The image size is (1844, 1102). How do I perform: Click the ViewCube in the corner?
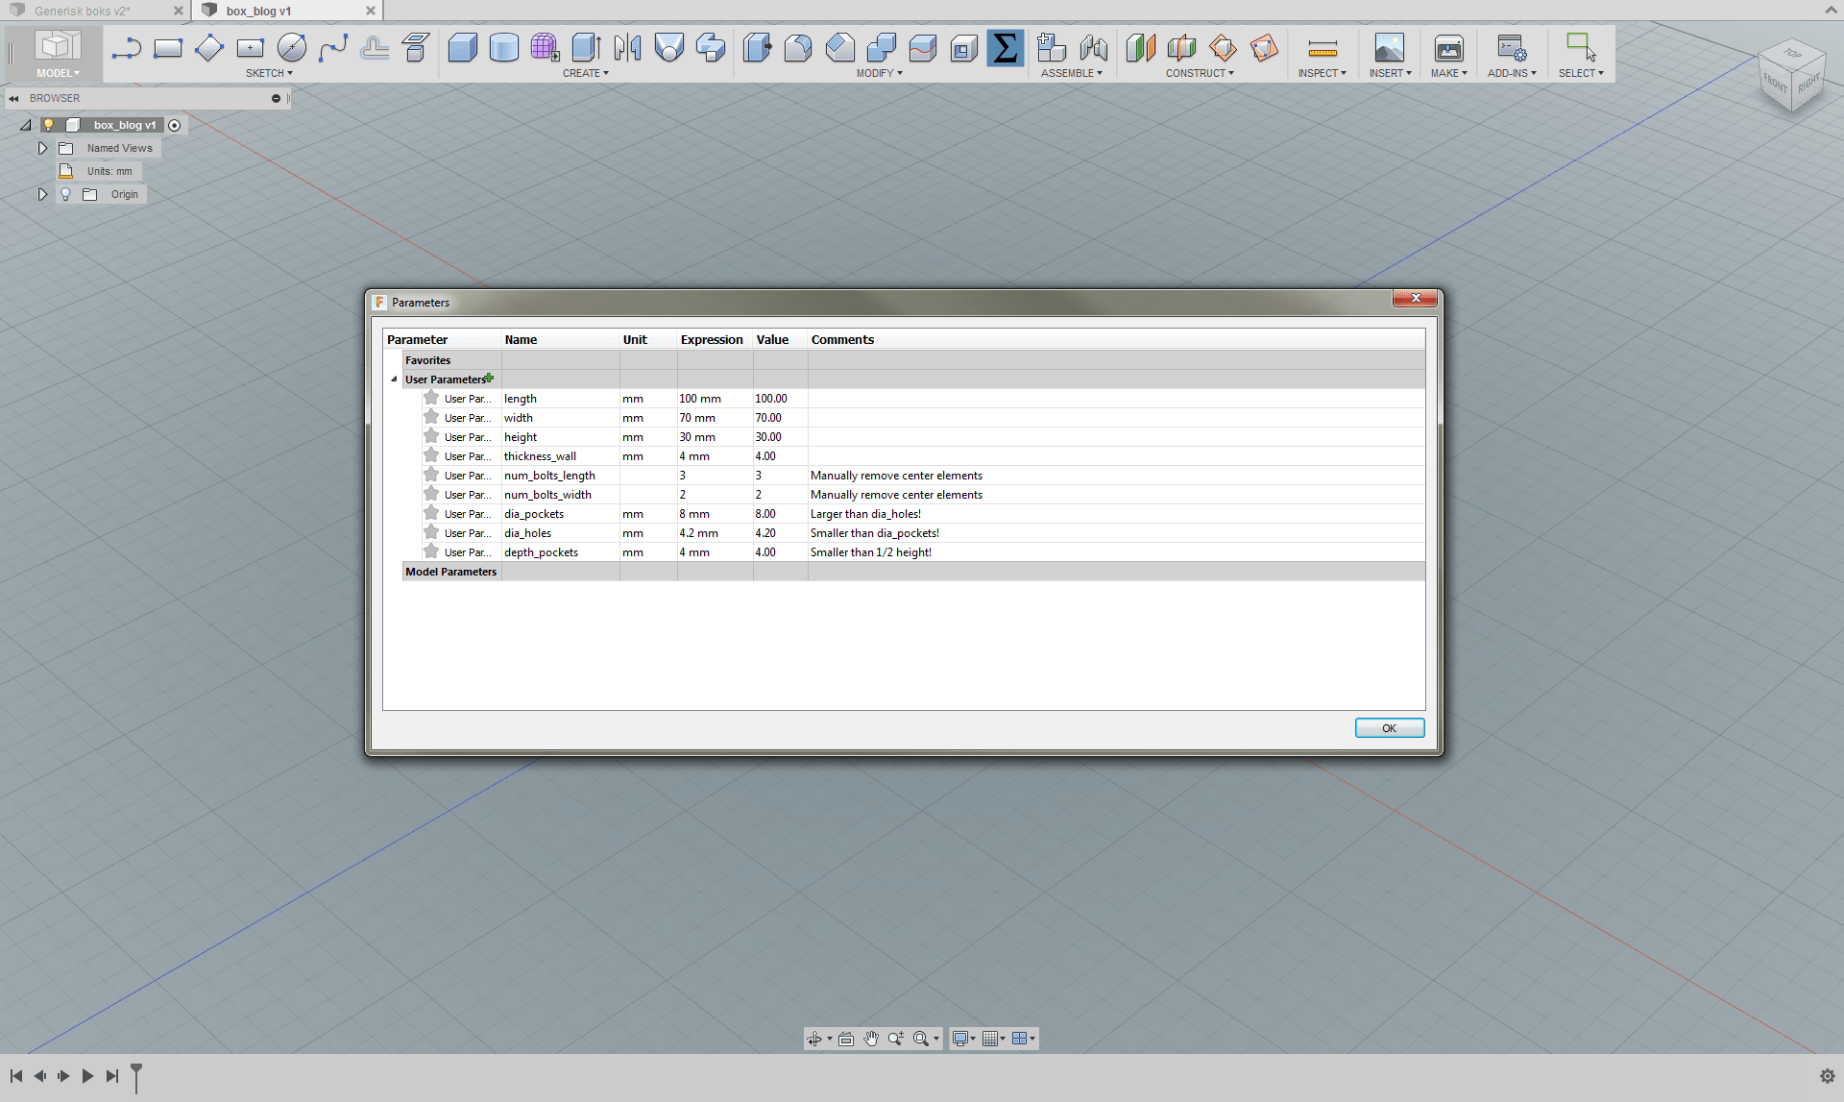click(x=1792, y=77)
